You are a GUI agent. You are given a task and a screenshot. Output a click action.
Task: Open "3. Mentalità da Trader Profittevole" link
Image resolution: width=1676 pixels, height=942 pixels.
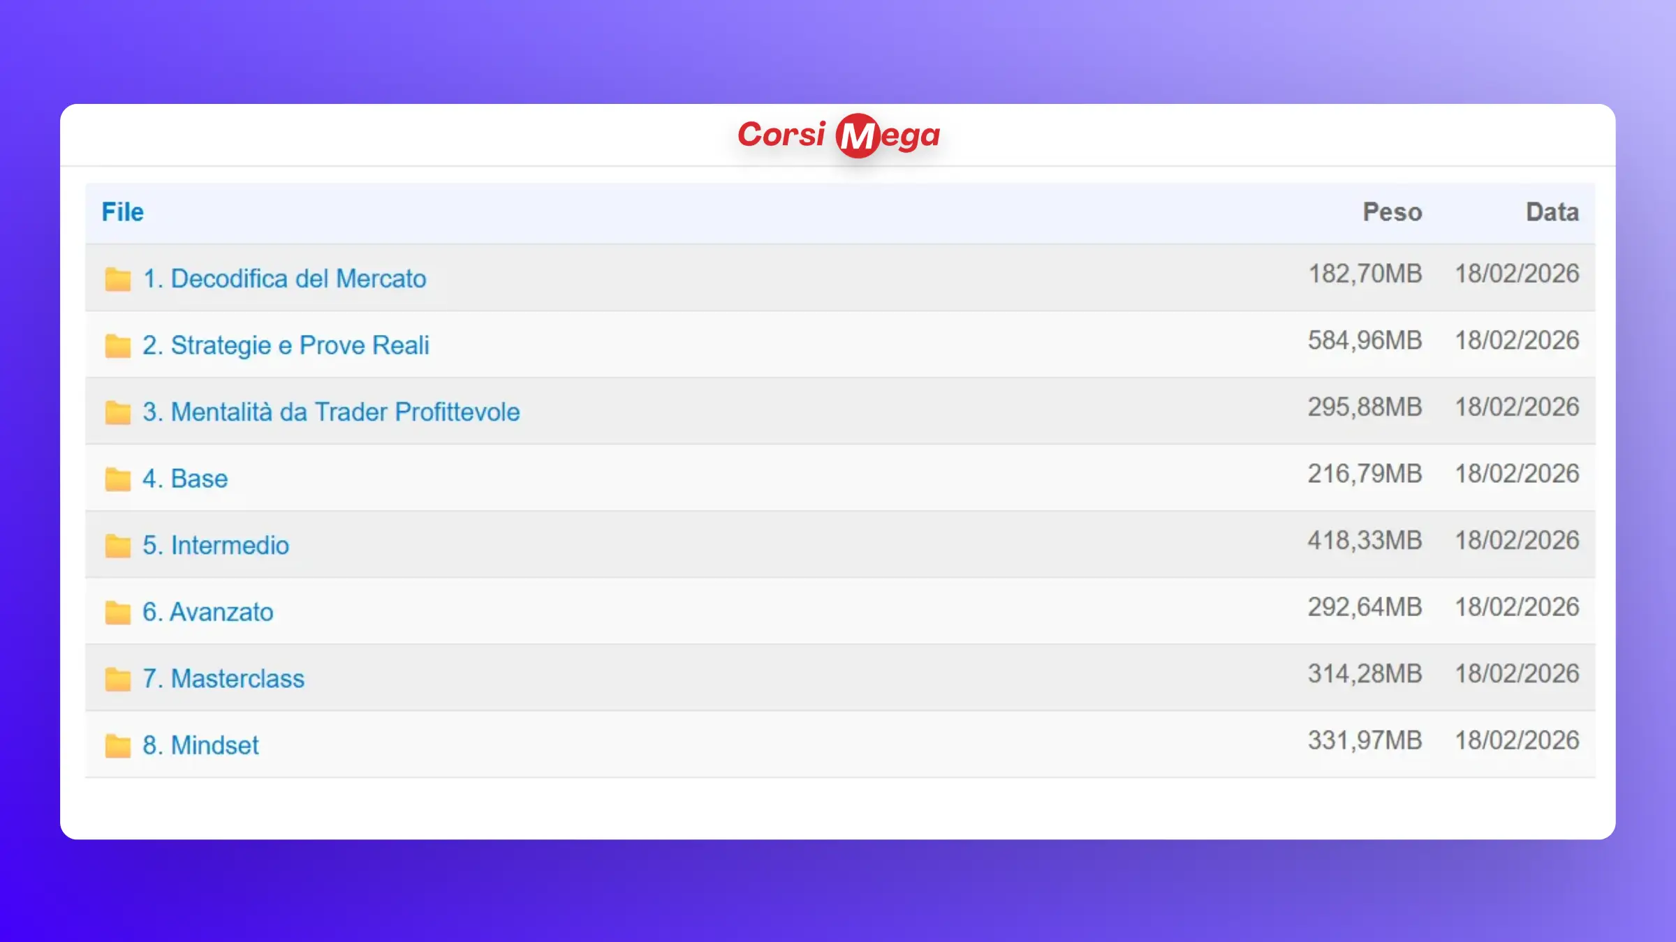click(x=331, y=412)
